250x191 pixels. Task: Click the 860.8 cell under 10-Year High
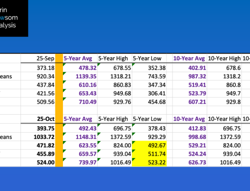pyautogui.click(x=224, y=85)
